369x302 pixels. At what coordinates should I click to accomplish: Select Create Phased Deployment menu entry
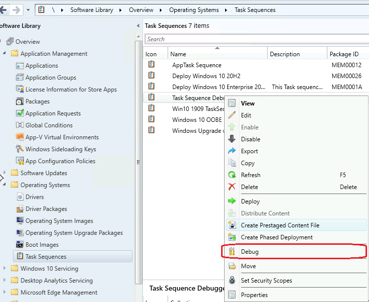click(277, 237)
